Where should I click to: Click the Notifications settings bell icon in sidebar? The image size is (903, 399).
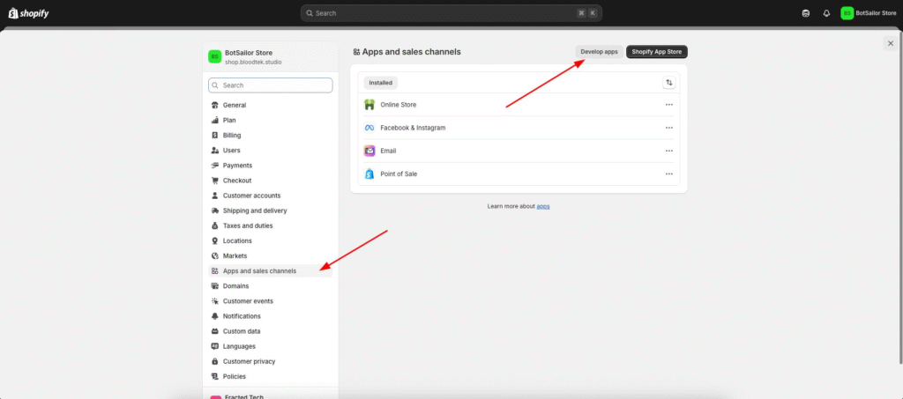215,316
